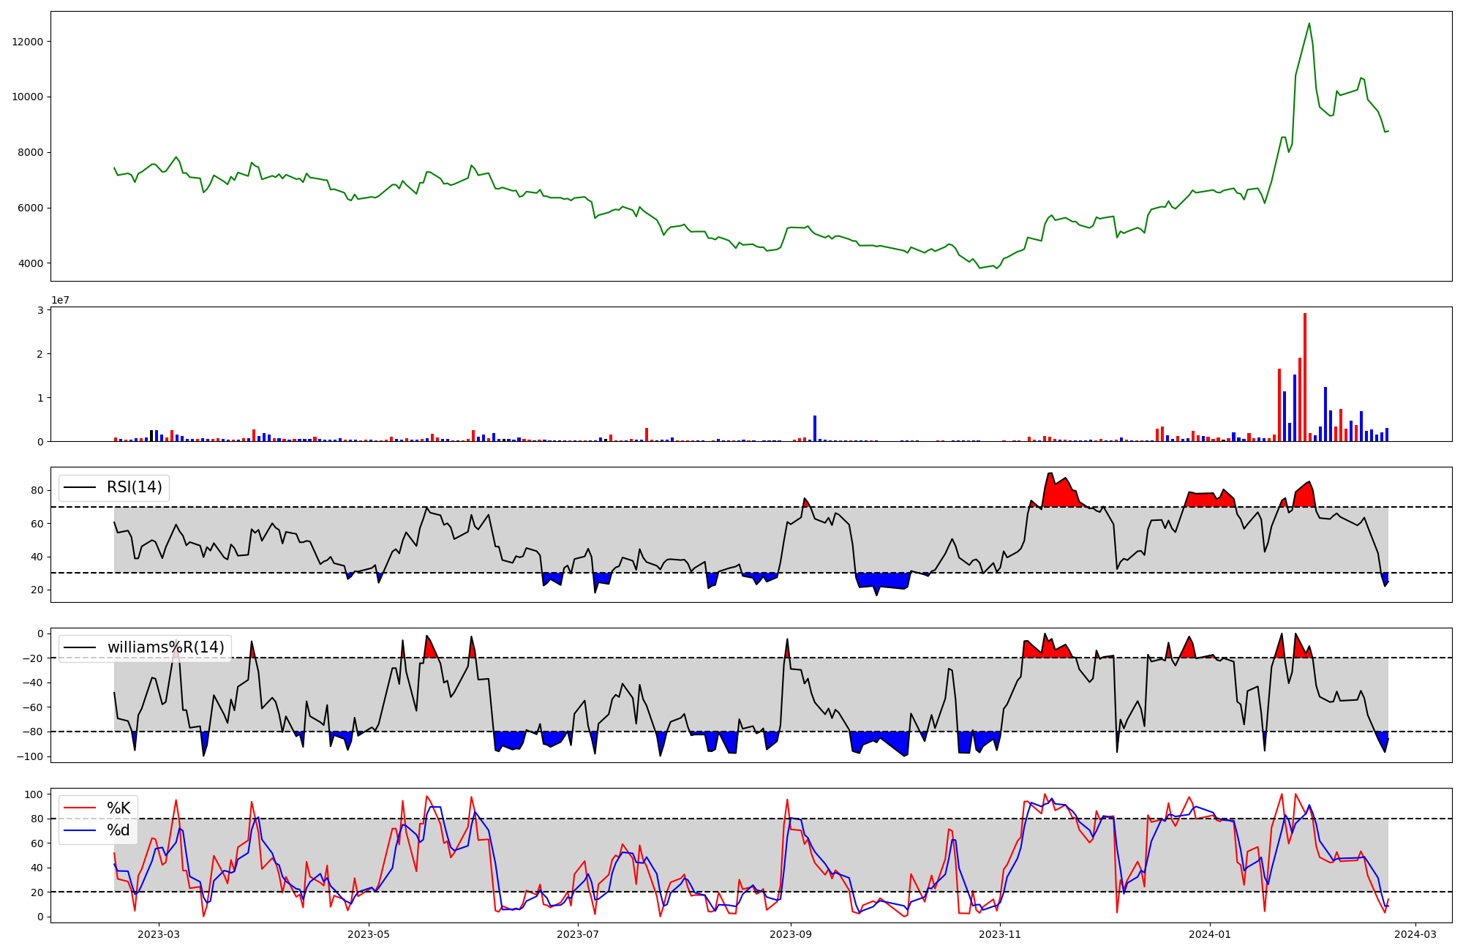The image size is (1463, 951).
Task: Select the 2023-09 date tick label
Action: pyautogui.click(x=791, y=934)
